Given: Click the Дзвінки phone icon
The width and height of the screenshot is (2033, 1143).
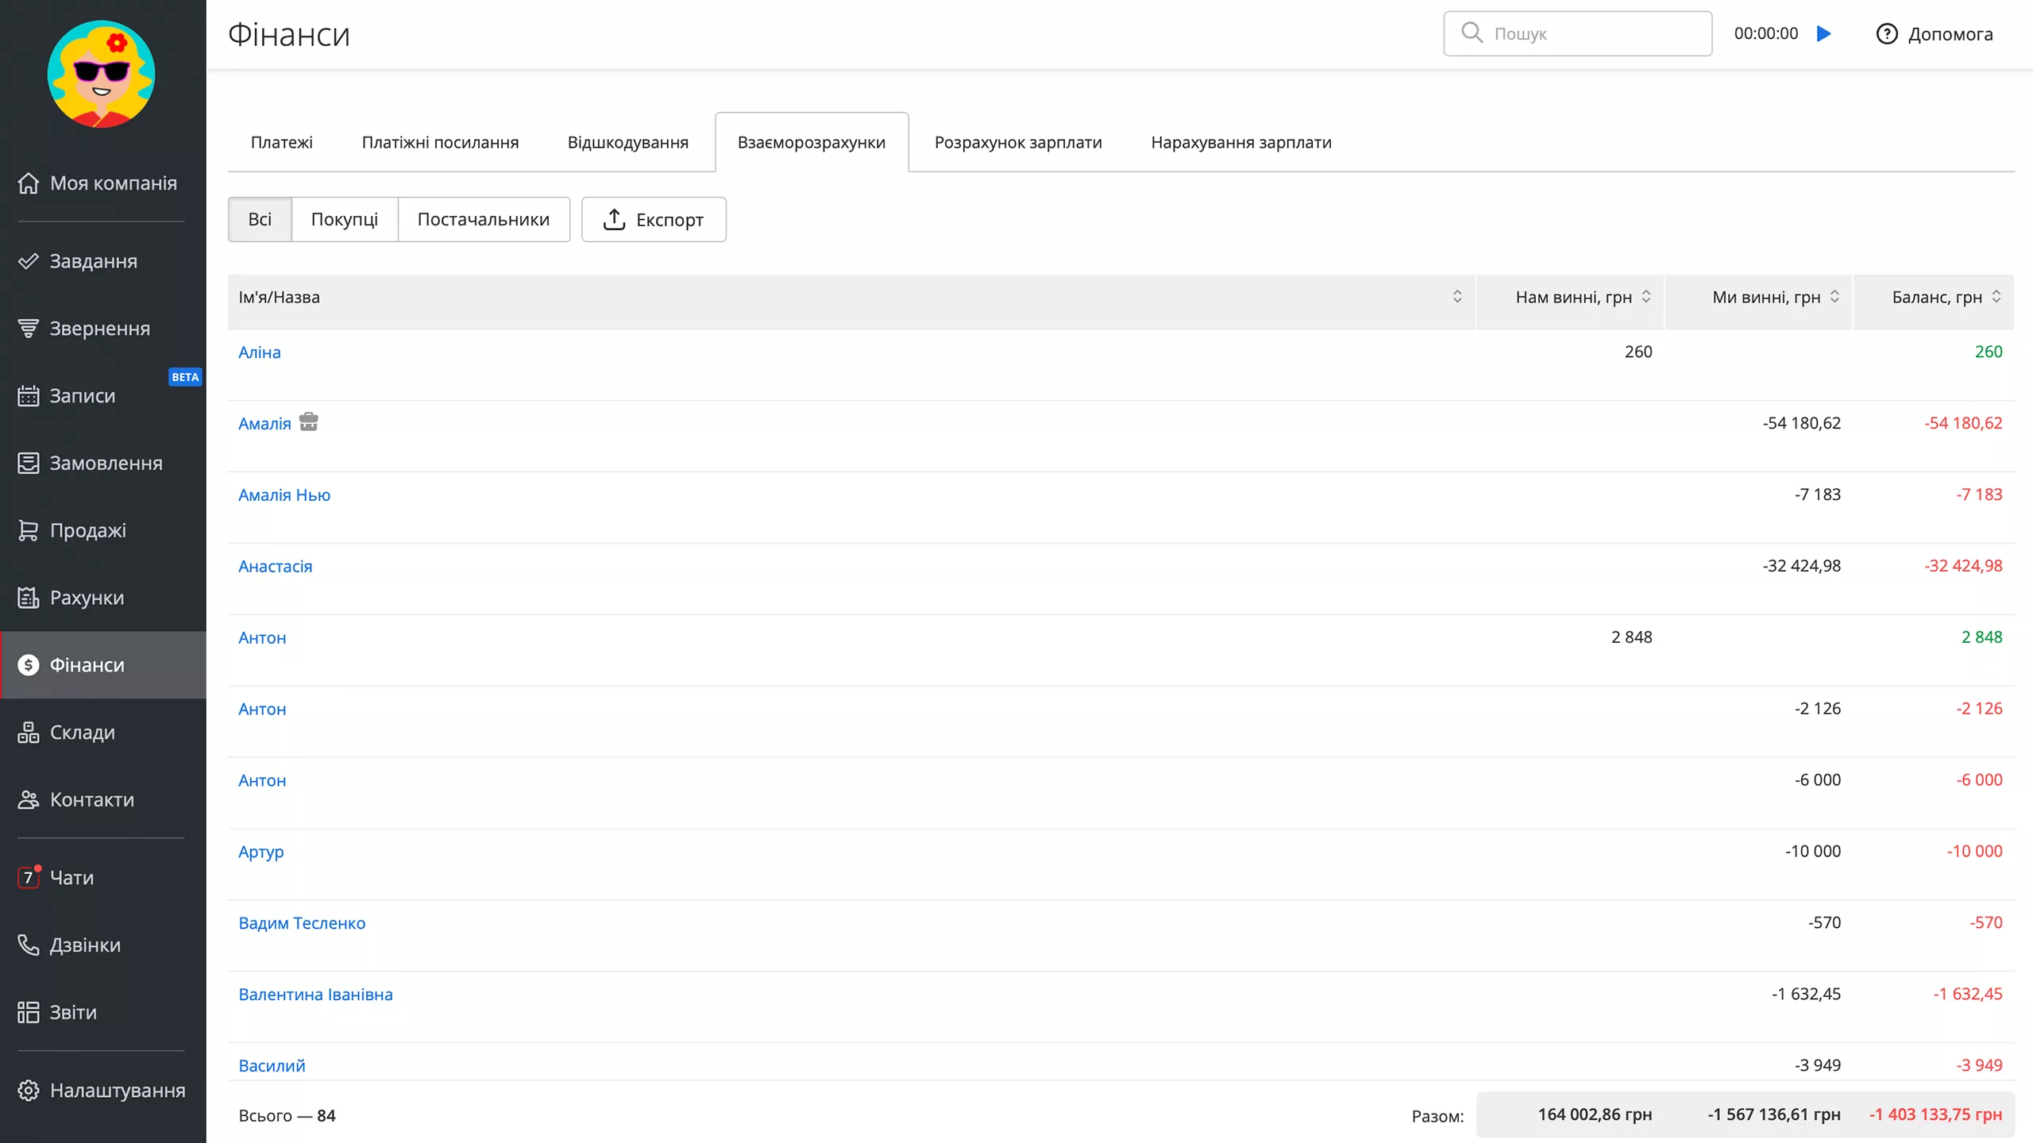Looking at the screenshot, I should coord(29,945).
